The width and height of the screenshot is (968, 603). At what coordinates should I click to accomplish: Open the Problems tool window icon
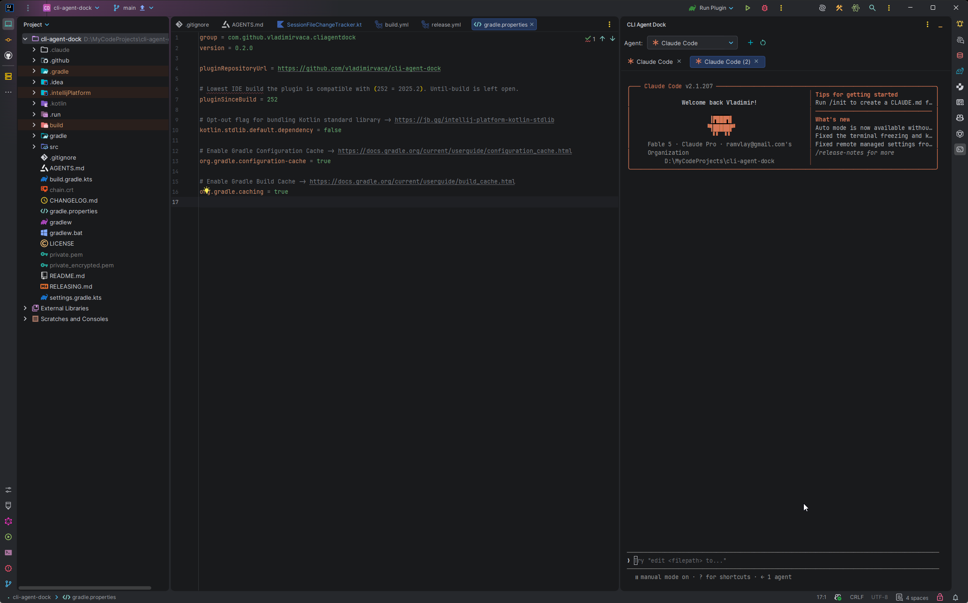(8, 568)
